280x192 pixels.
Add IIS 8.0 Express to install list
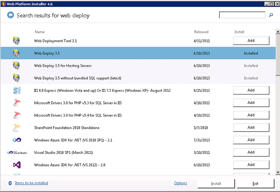click(251, 90)
